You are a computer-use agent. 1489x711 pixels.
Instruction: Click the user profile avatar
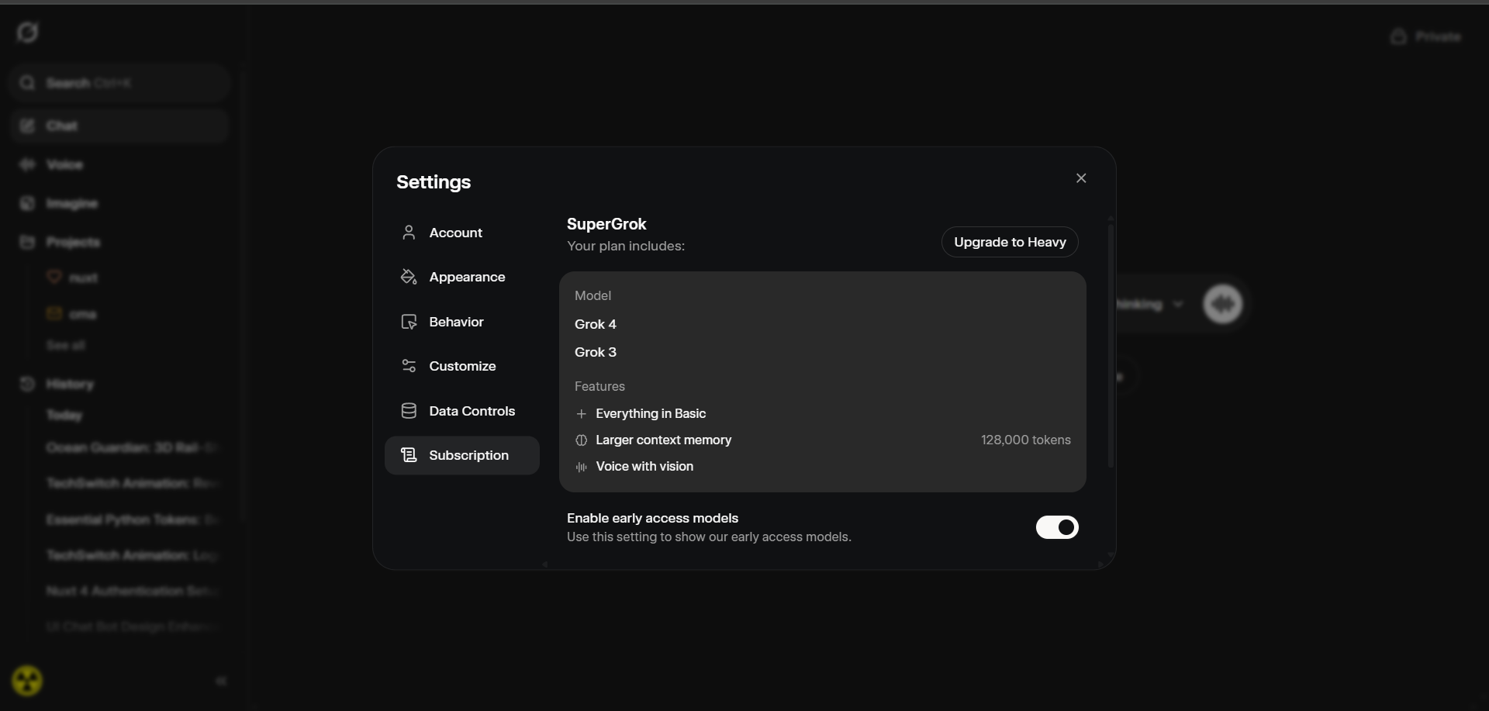click(27, 681)
